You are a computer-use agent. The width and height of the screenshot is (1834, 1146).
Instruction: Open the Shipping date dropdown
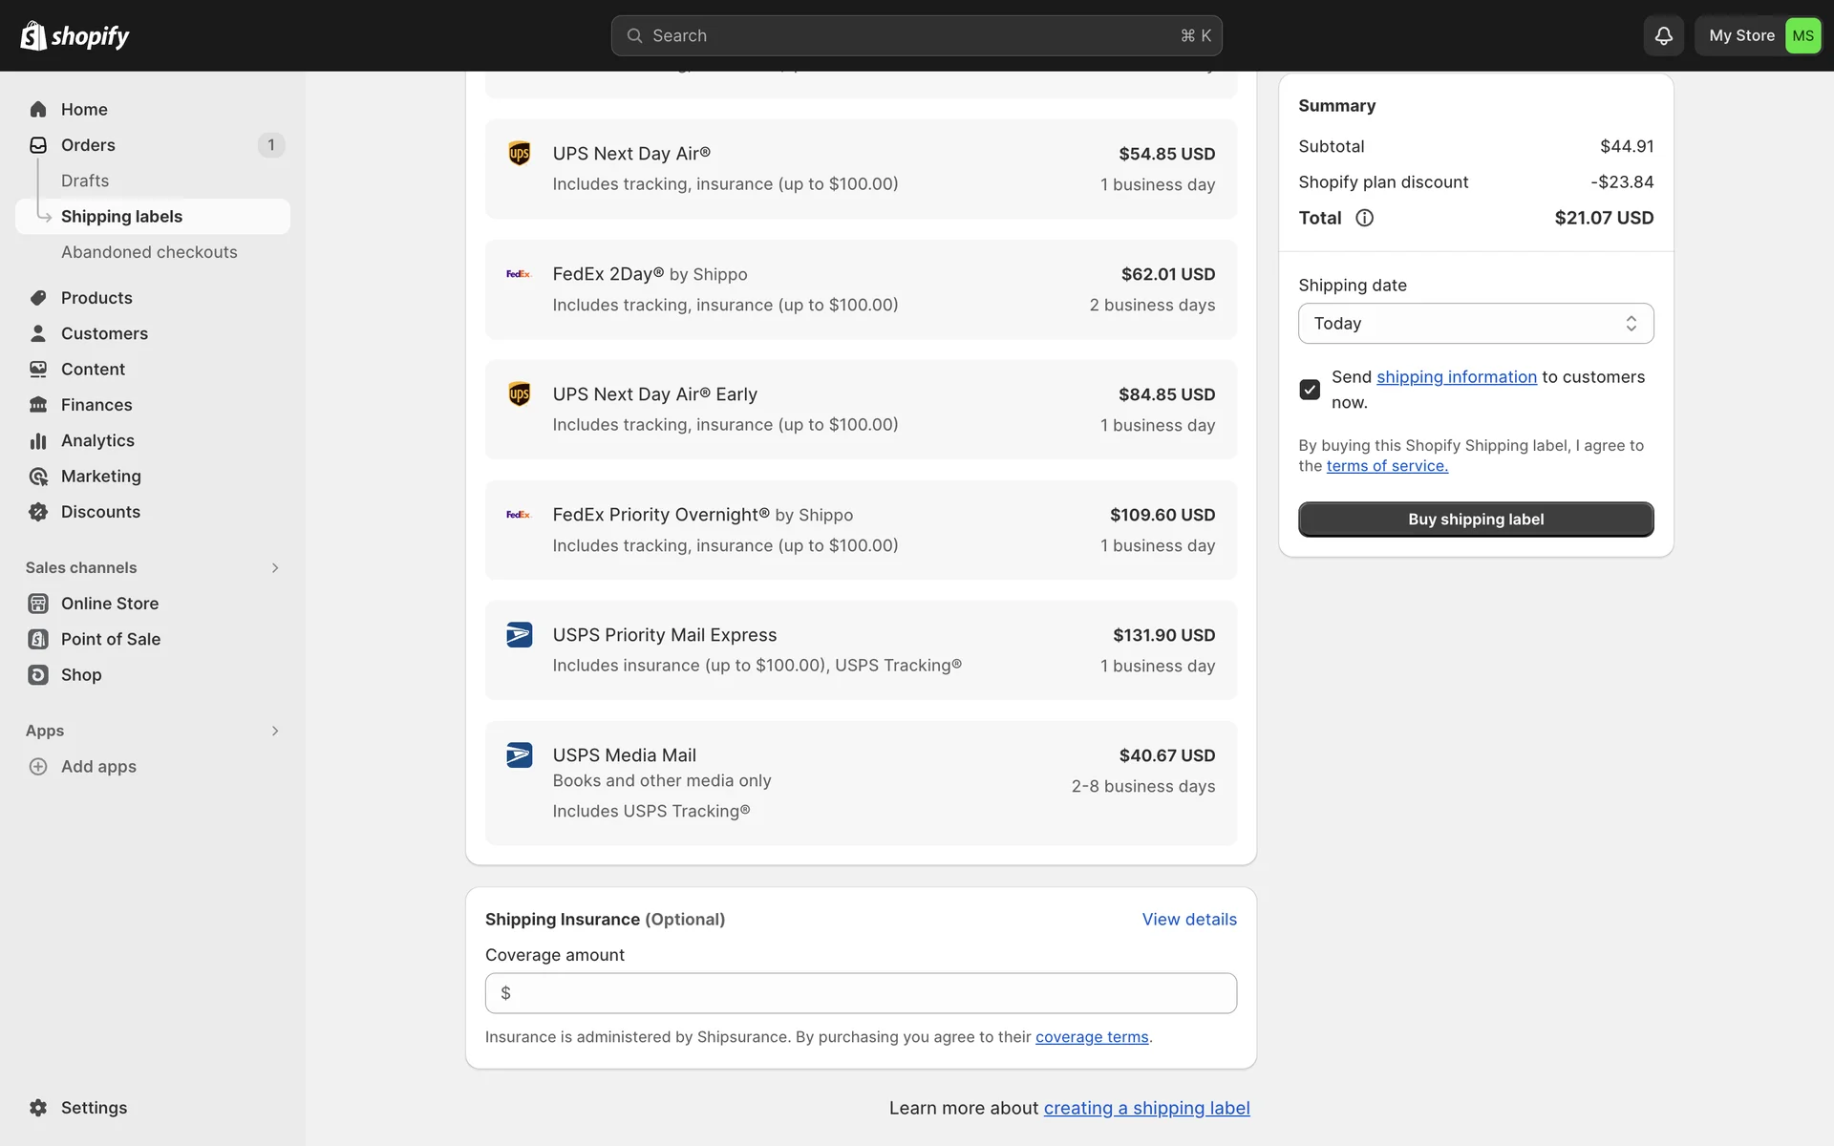[x=1475, y=324]
